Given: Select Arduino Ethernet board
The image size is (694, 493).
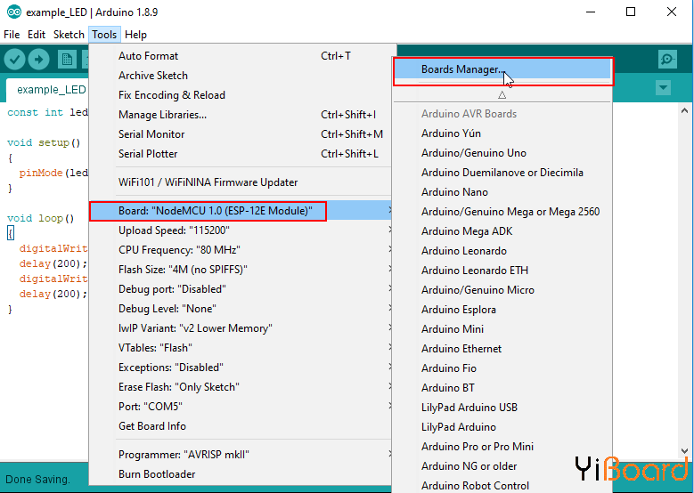Looking at the screenshot, I should [502, 349].
